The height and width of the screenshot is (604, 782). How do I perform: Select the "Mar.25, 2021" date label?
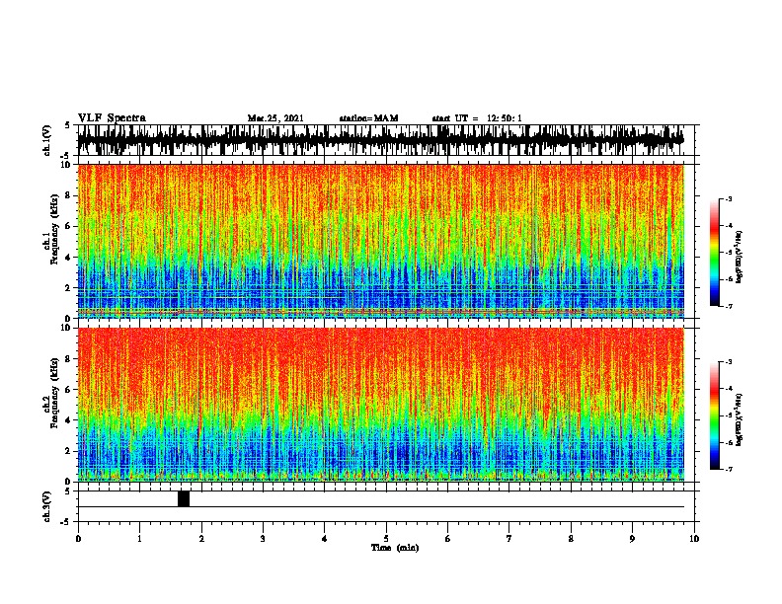[275, 118]
